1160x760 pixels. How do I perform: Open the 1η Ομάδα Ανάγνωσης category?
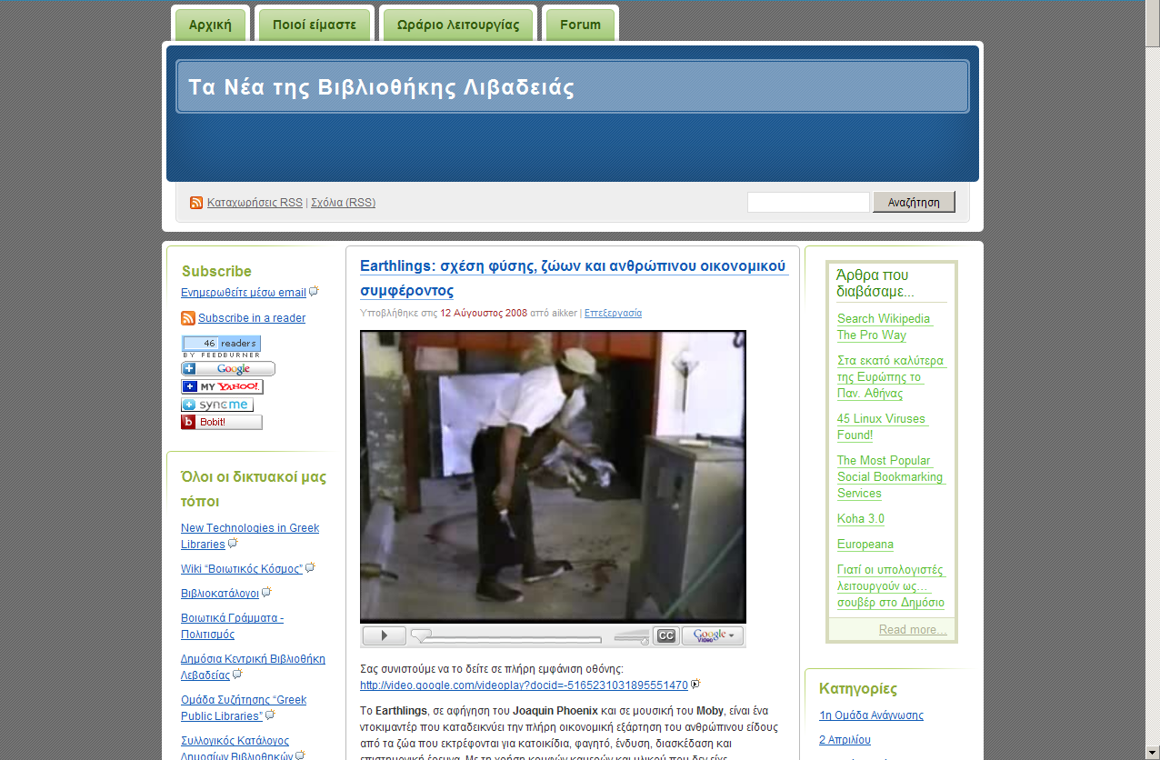coord(871,715)
